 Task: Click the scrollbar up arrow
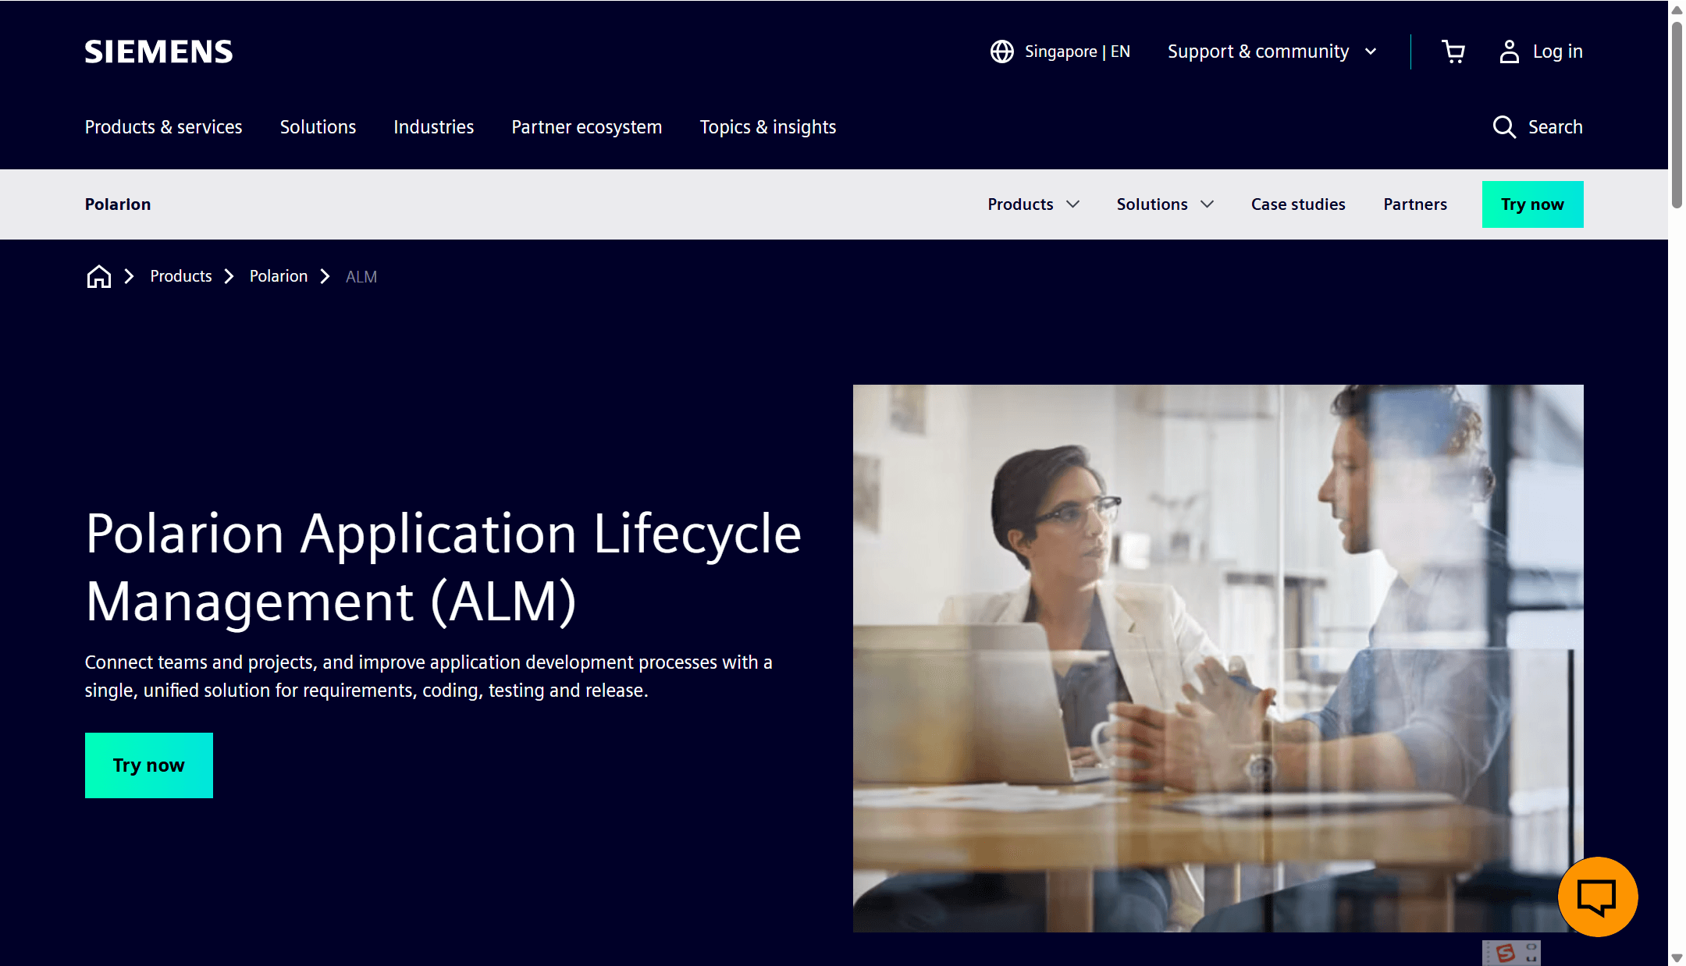[1676, 9]
